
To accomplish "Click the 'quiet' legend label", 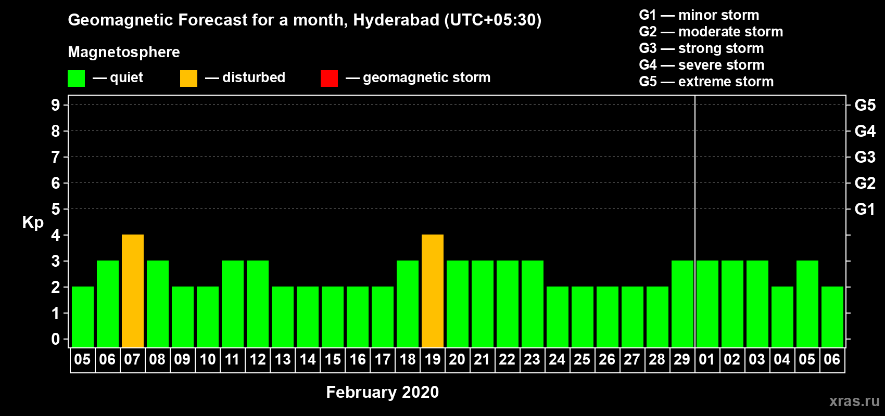I will (x=127, y=77).
